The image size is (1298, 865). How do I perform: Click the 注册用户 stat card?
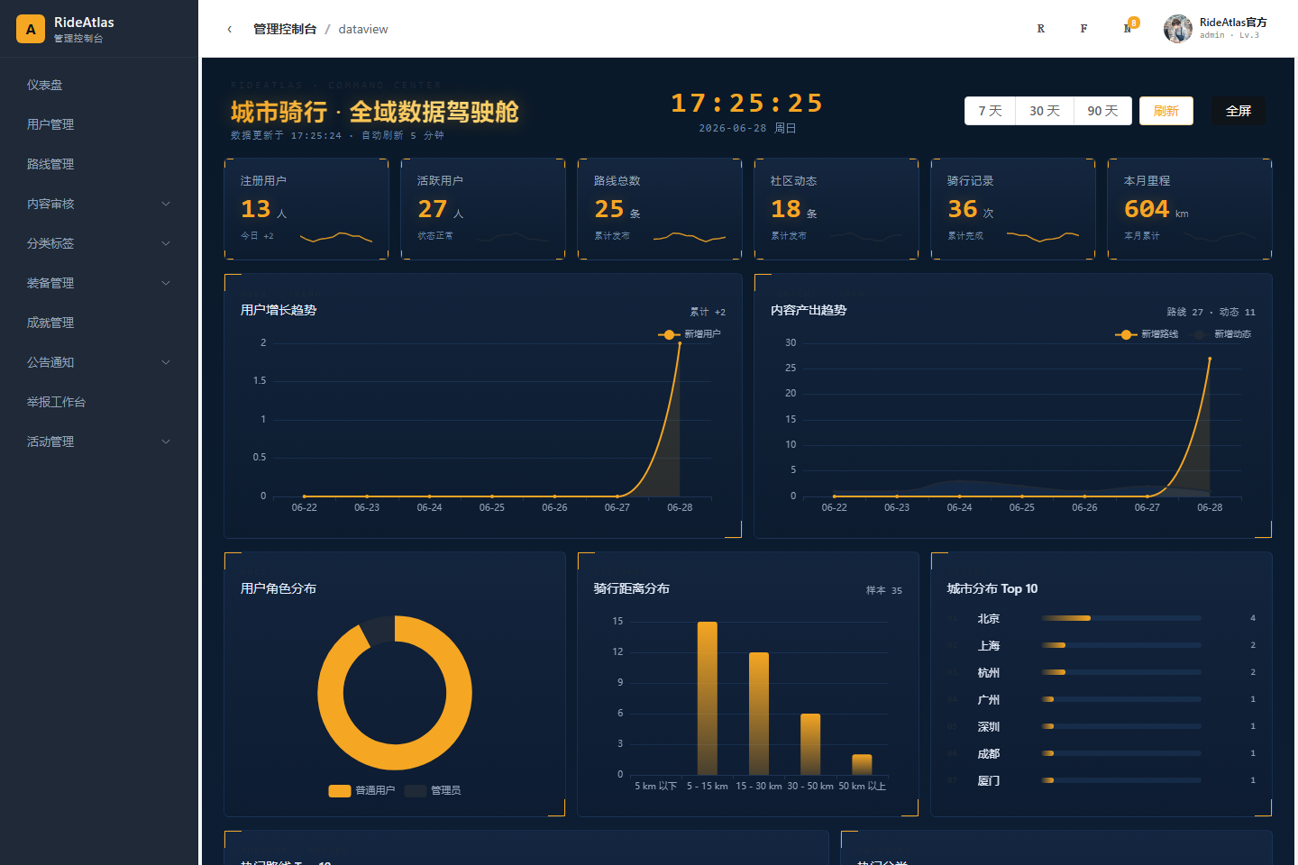(x=306, y=209)
